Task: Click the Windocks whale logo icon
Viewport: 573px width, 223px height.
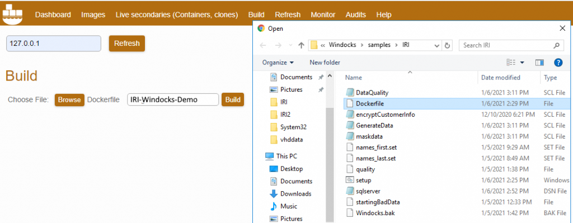Action: (12, 15)
